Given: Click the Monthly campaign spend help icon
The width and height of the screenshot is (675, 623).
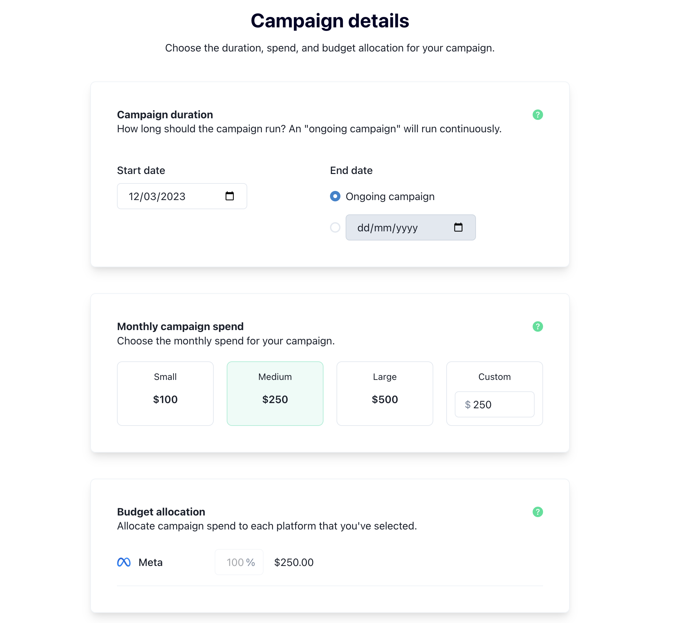Looking at the screenshot, I should 538,327.
